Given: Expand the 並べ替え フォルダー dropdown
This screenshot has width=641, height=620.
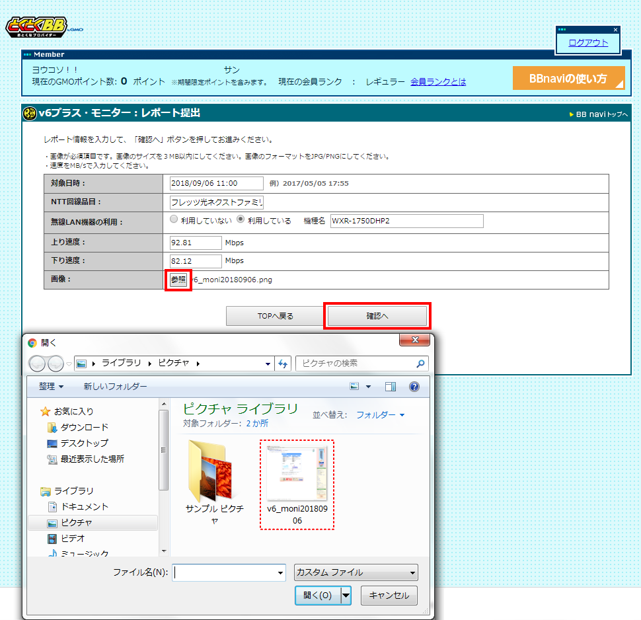Looking at the screenshot, I should 380,415.
